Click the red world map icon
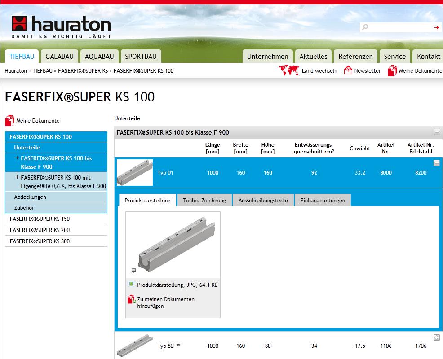This screenshot has width=443, height=359. [289, 70]
